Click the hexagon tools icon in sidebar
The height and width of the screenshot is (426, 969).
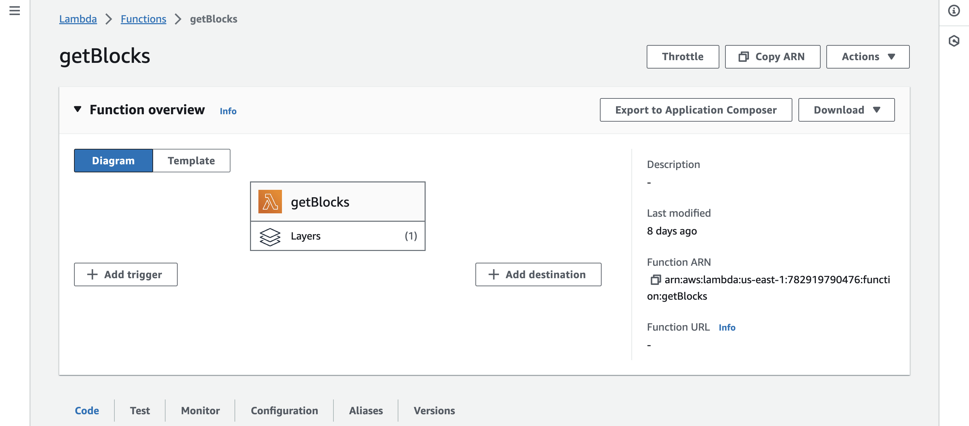pyautogui.click(x=954, y=41)
